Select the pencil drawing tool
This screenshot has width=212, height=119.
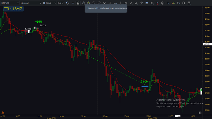tap(131, 3)
